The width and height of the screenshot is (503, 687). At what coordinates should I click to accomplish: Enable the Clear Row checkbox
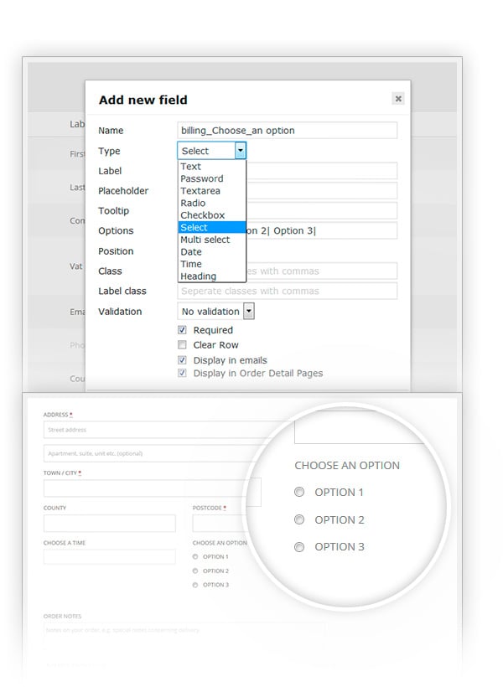182,344
